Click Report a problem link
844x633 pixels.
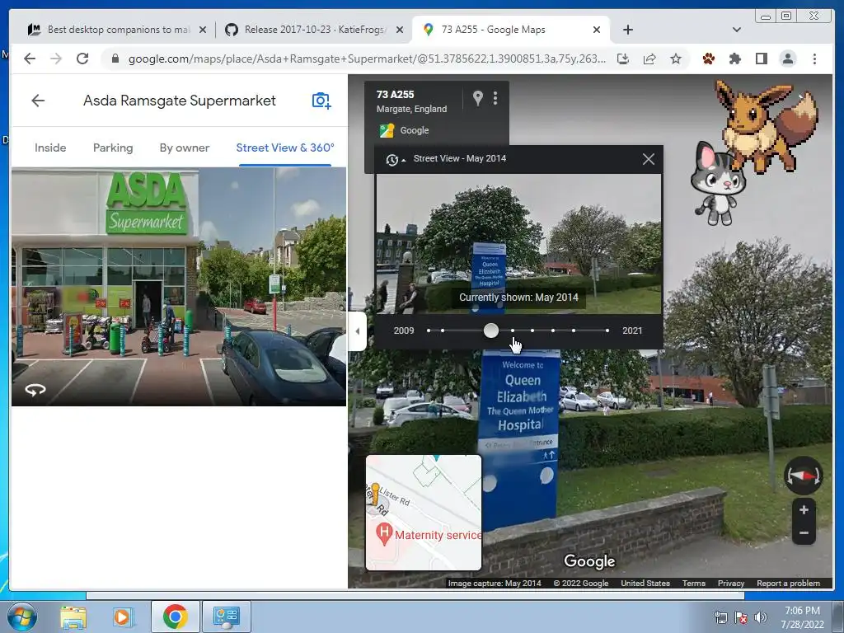788,583
